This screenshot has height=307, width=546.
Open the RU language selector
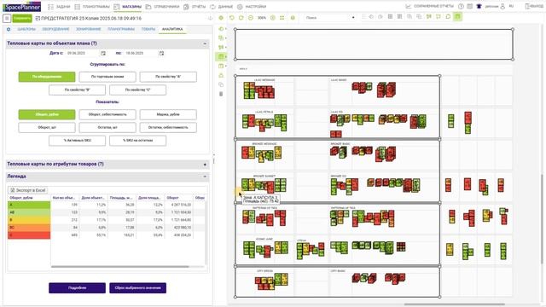(x=512, y=6)
